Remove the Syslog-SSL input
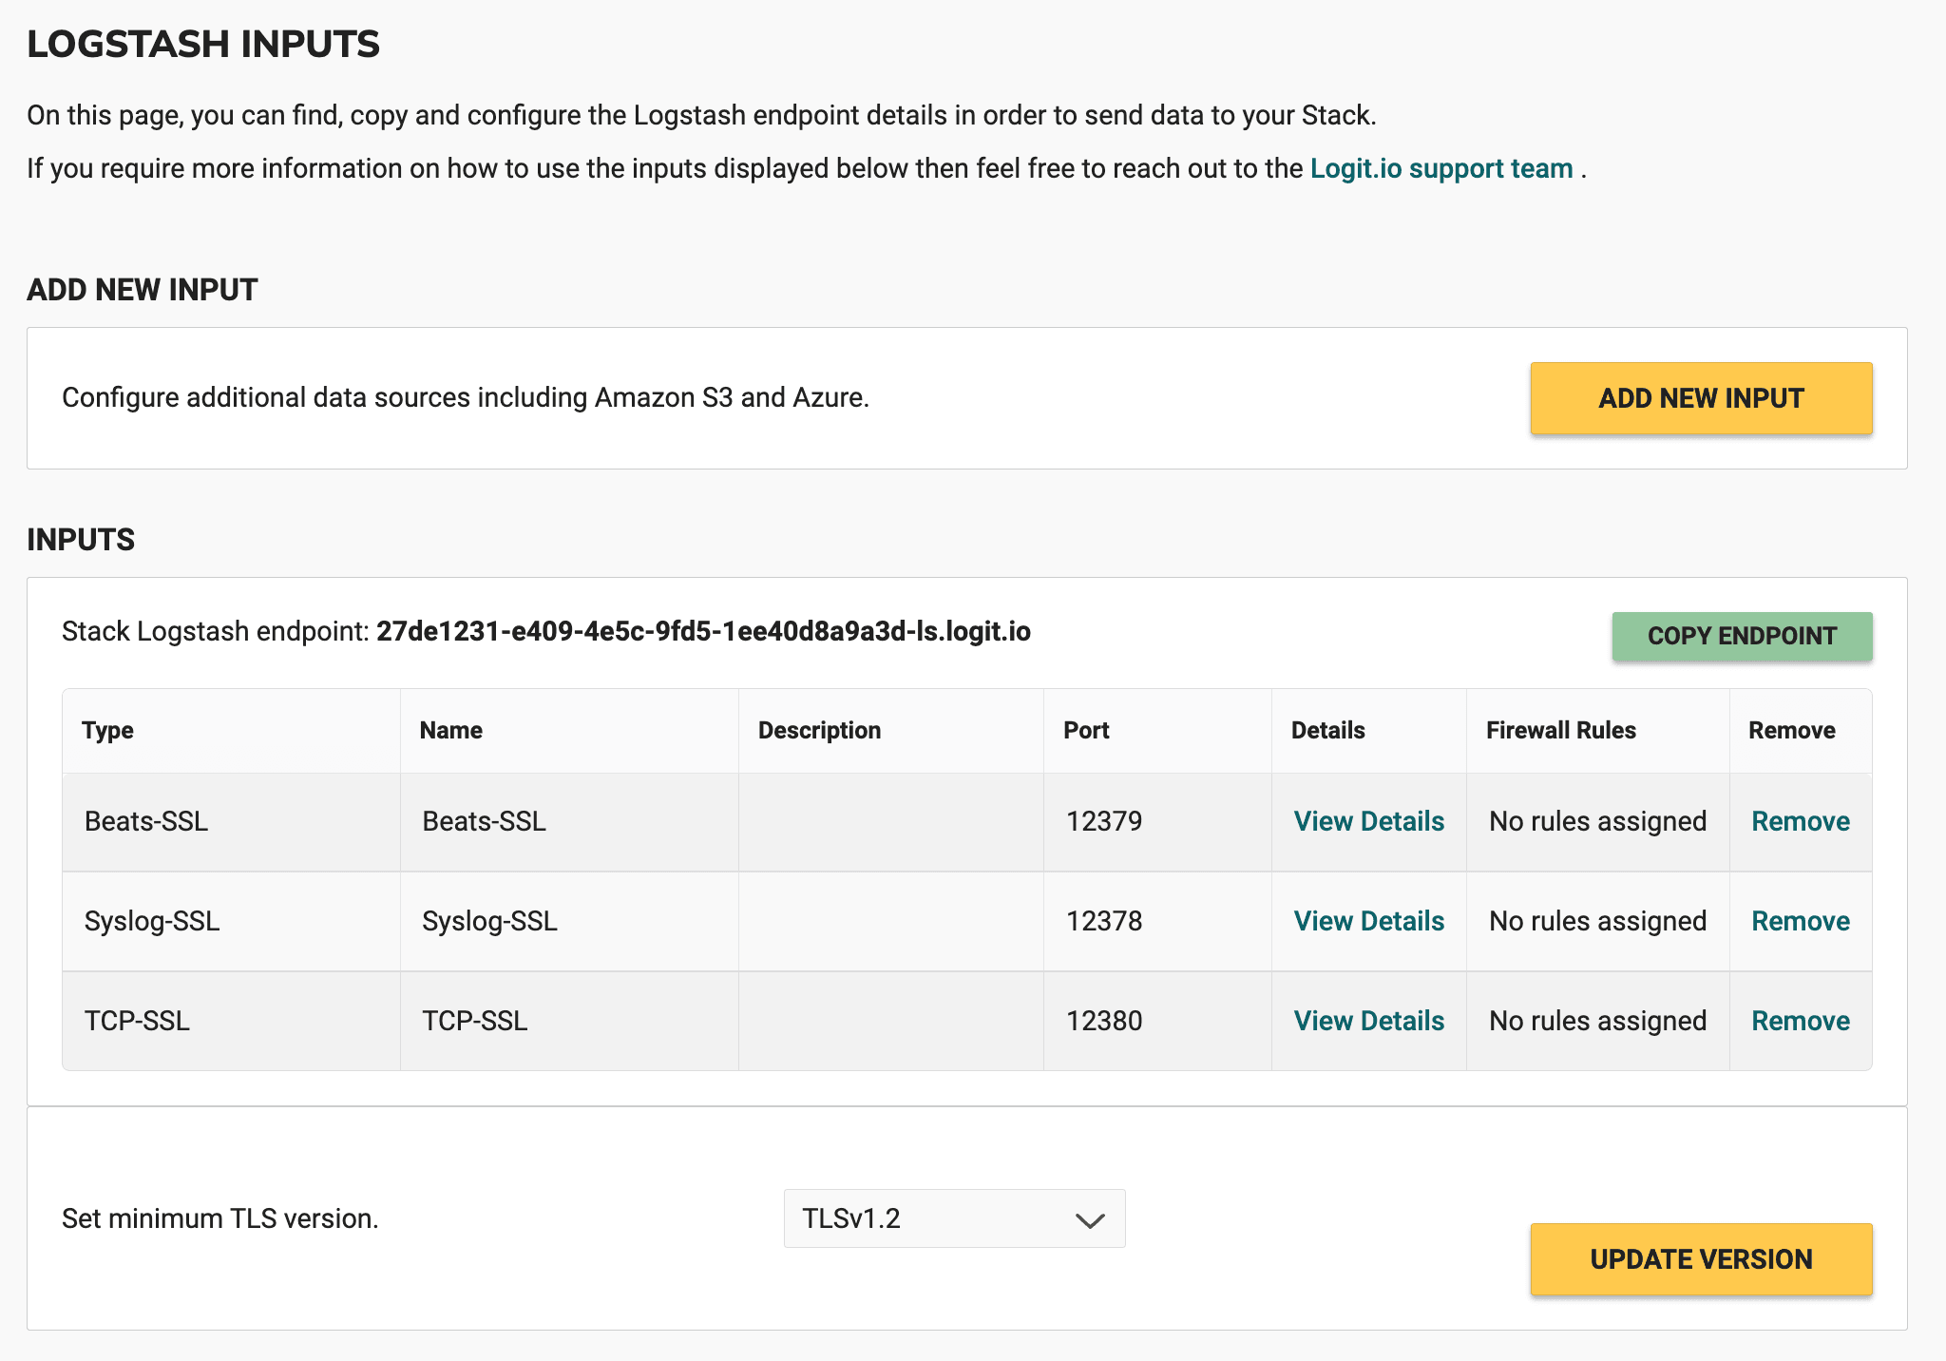The width and height of the screenshot is (1946, 1361). click(x=1800, y=921)
